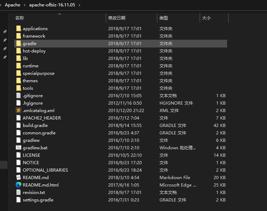The height and width of the screenshot is (211, 267).
Task: Select the LICENSE file
Action: point(31,155)
